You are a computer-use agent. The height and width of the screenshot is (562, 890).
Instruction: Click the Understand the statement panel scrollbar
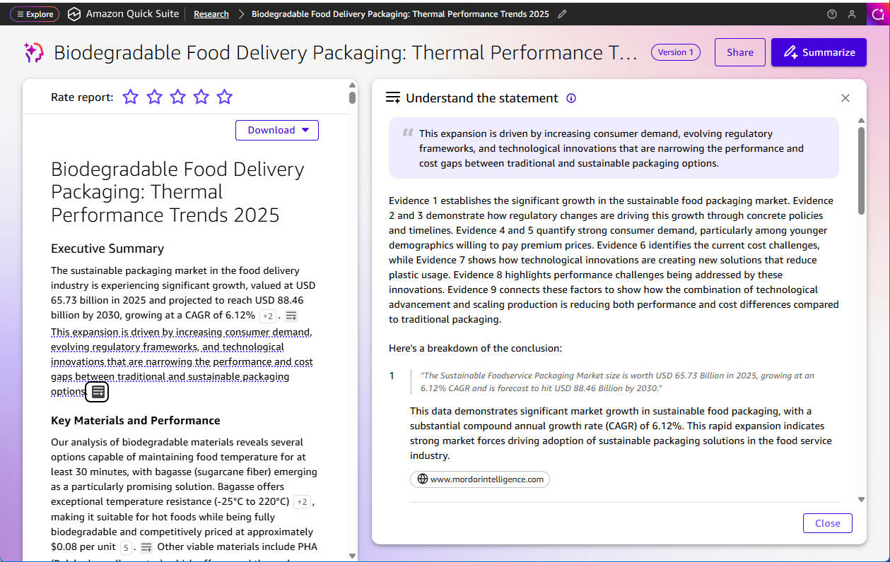pos(860,169)
